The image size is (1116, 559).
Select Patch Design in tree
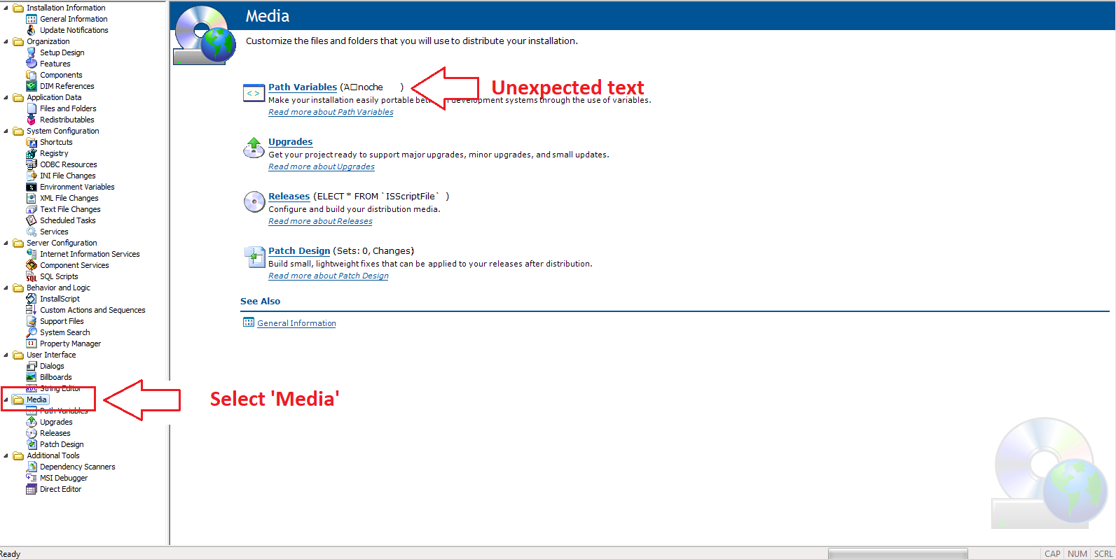tap(62, 444)
